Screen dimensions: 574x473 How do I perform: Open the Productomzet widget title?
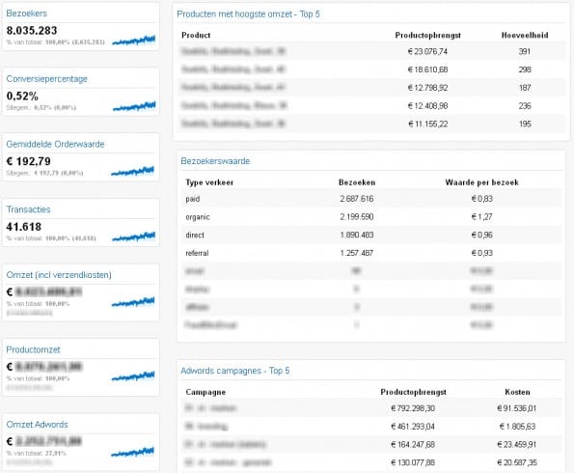click(x=33, y=349)
